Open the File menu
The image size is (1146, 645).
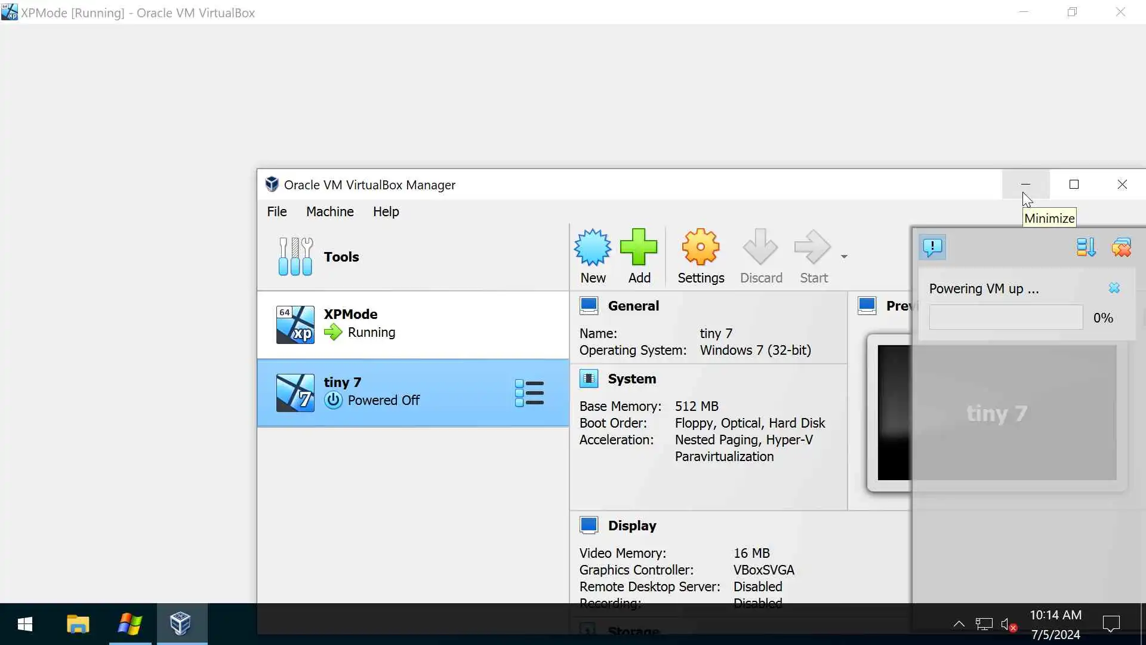[276, 211]
